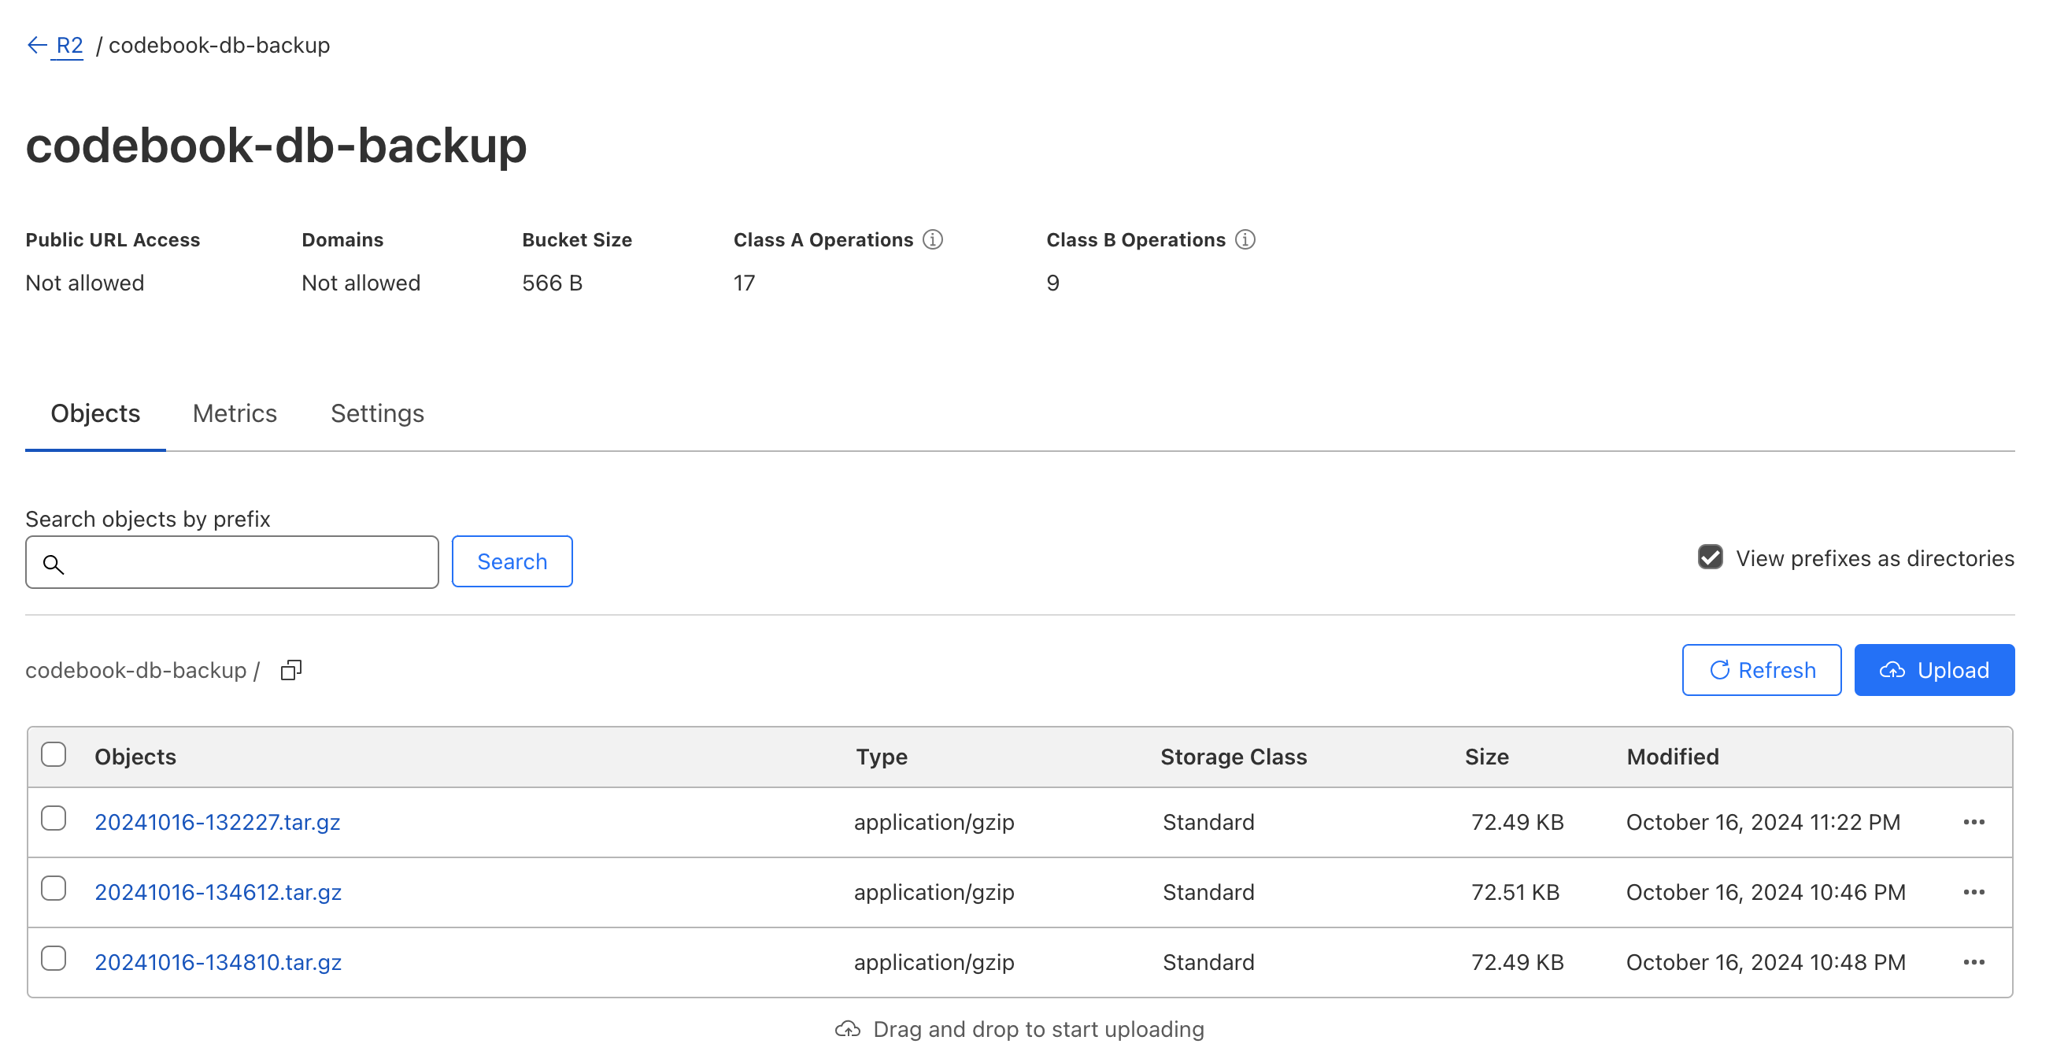Screen dimensions: 2053x1055
Task: Open Class A Operations info icon
Action: coord(933,240)
